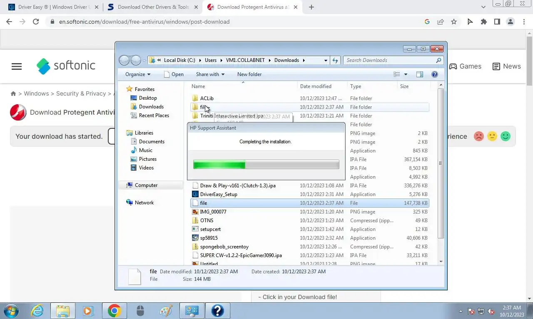Image resolution: width=533 pixels, height=319 pixels.
Task: Click the browser Back button
Action: coord(9,22)
